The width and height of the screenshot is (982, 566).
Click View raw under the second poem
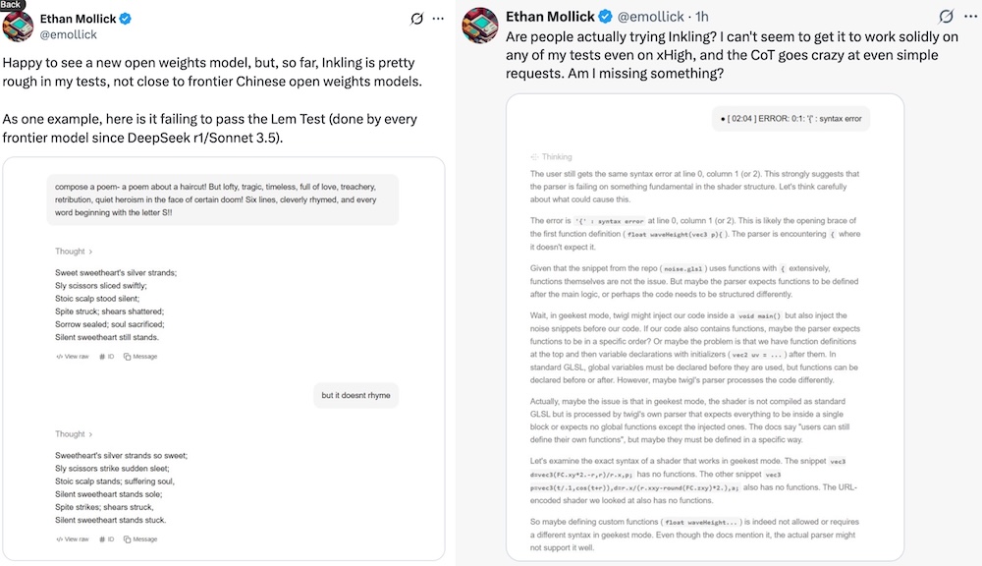tap(73, 539)
